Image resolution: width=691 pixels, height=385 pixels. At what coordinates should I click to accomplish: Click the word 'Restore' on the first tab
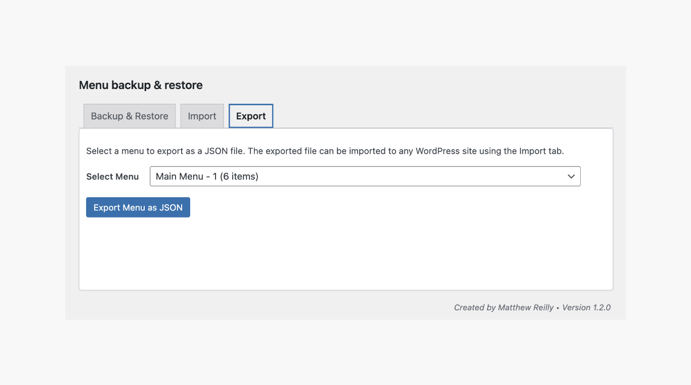(x=151, y=116)
